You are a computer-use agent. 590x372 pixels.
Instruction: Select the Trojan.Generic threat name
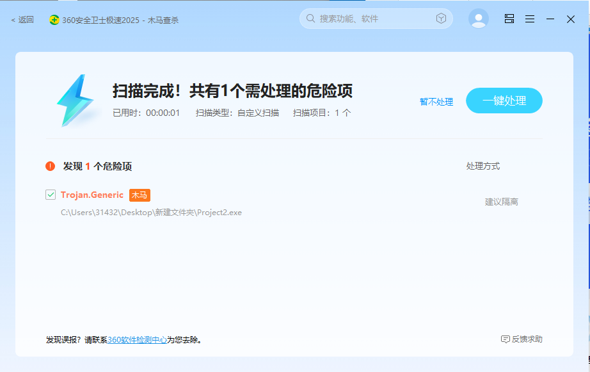click(92, 195)
